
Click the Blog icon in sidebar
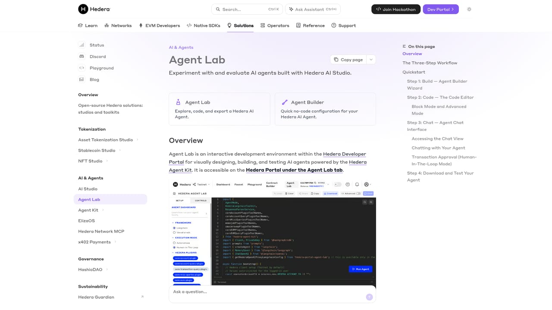[x=82, y=79]
